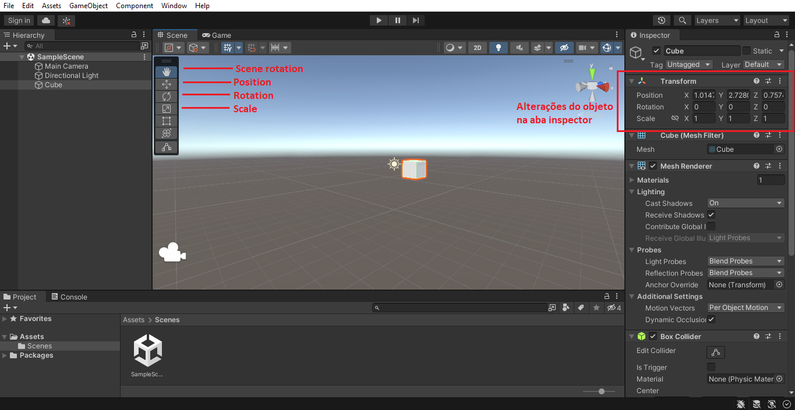The height and width of the screenshot is (410, 795).
Task: Open the Unity search window
Action: point(682,20)
